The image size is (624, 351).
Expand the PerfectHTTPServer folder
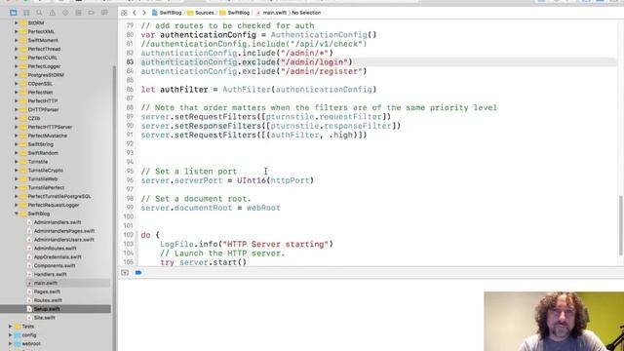pos(16,127)
